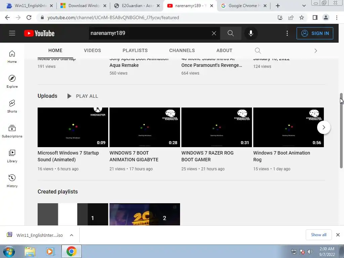Click the magnifier search button

230,33
